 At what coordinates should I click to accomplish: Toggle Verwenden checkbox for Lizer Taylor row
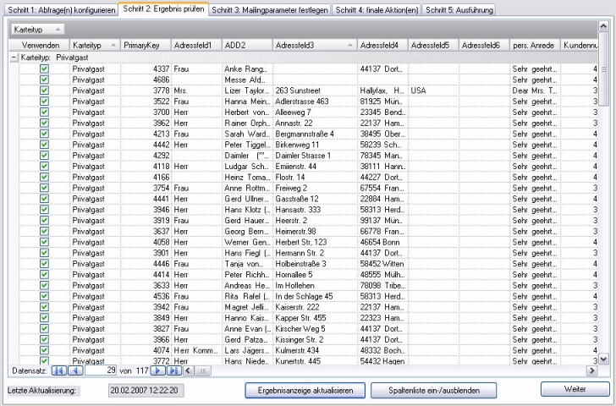(44, 91)
